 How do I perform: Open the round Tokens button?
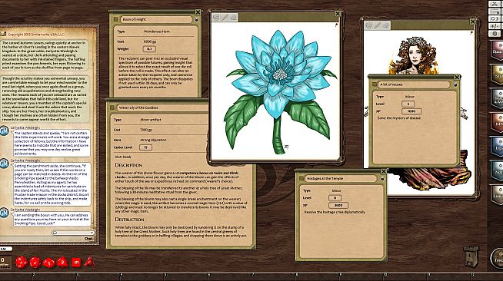pyautogui.click(x=498, y=258)
